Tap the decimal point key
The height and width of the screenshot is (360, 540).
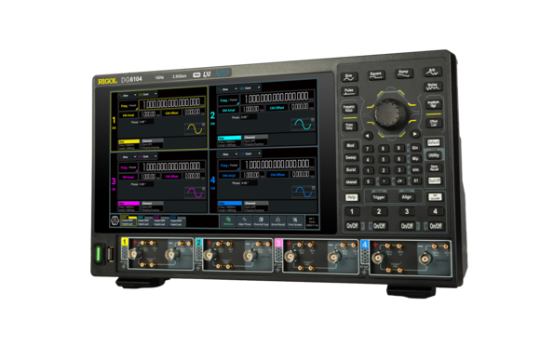pyautogui.click(x=385, y=181)
